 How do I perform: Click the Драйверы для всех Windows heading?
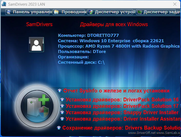click(114, 24)
